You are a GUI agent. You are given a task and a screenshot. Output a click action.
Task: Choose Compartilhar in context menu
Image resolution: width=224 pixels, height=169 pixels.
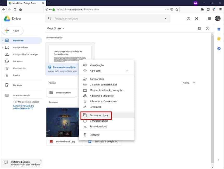pos(107,79)
